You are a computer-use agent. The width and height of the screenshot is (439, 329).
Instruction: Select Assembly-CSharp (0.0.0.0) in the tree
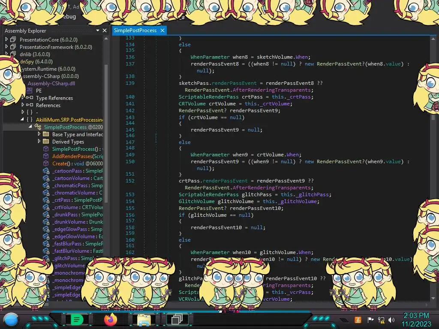pyautogui.click(x=51, y=76)
